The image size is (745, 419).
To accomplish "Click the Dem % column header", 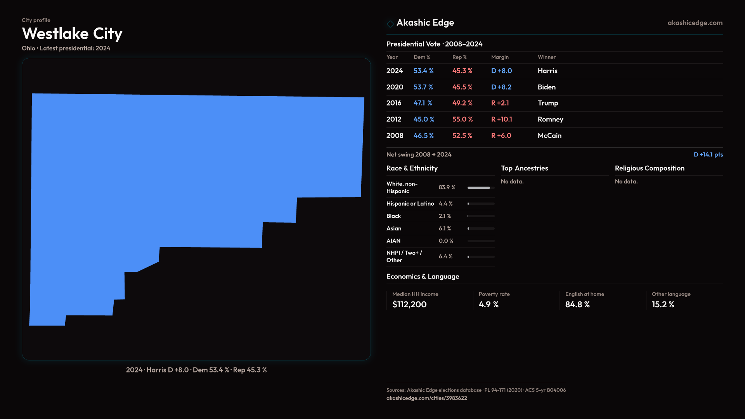I will coord(422,57).
